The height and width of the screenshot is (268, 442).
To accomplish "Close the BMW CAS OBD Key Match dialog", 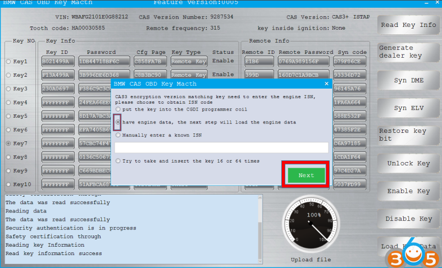I will click(x=326, y=84).
